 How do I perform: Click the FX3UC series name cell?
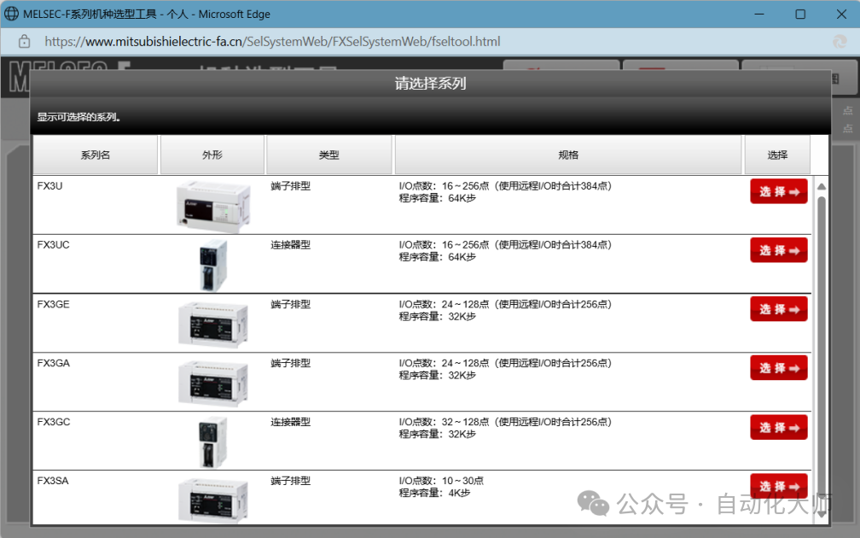coord(53,245)
